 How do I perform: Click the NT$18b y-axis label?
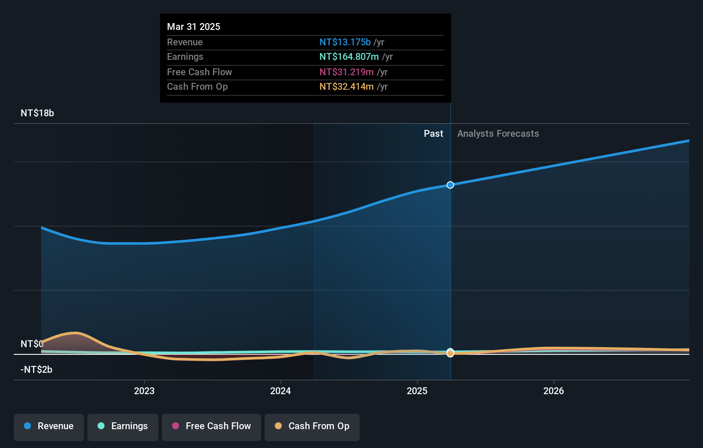tap(37, 113)
